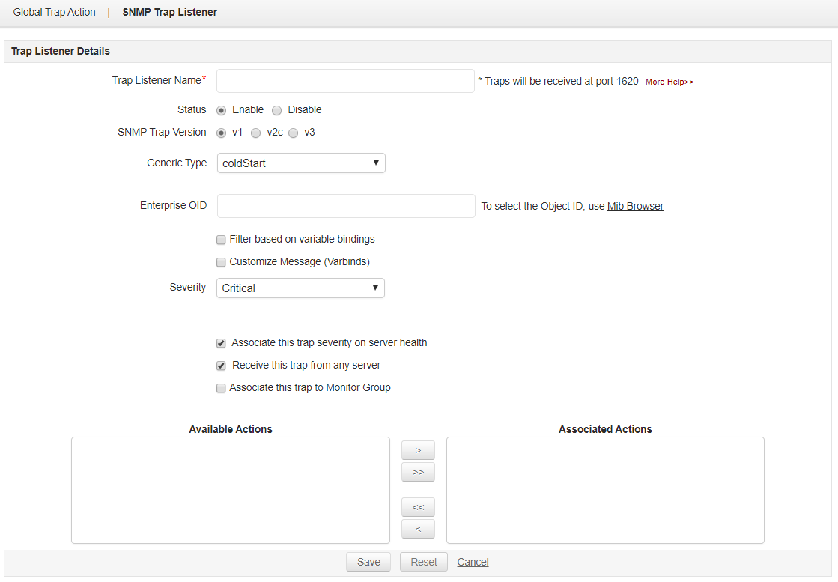Select the SNMP Trap Listener tab
Screen dimensions: 838x582
170,13
